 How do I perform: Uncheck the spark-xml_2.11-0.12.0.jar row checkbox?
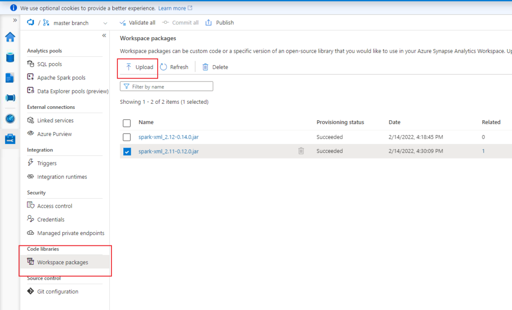(127, 152)
